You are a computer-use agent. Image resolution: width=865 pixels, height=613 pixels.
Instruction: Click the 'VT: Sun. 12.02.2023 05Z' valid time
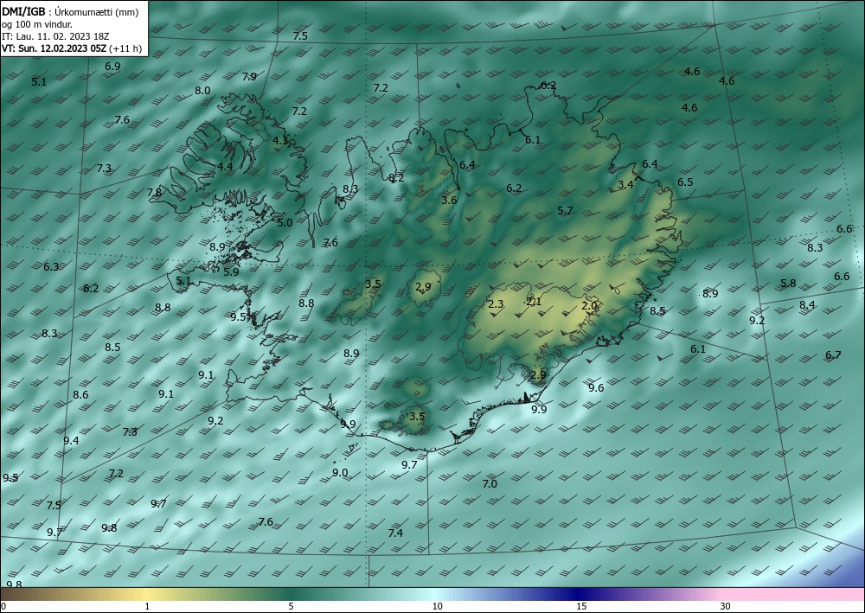54,48
